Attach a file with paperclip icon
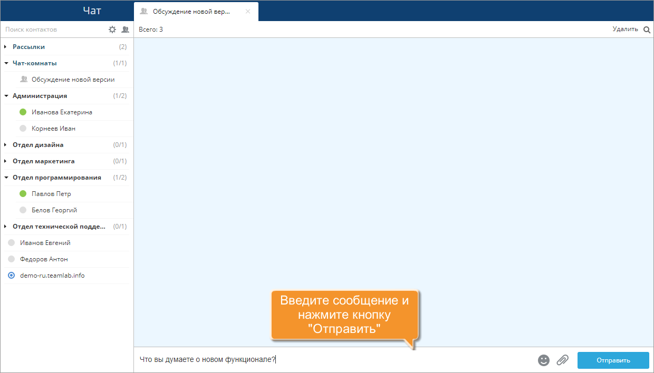Viewport: 654px width, 373px height. (563, 360)
